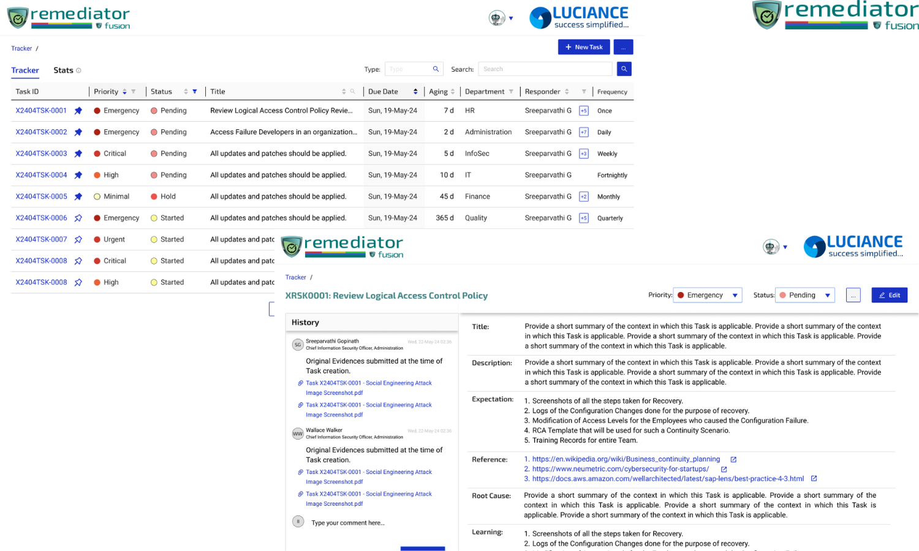Switch to the Stats tab

(x=63, y=70)
